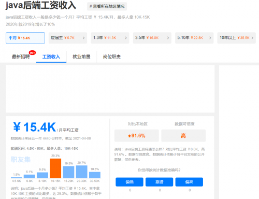Switch to the 最新招聘 tab
This screenshot has height=199, width=259.
(21, 56)
